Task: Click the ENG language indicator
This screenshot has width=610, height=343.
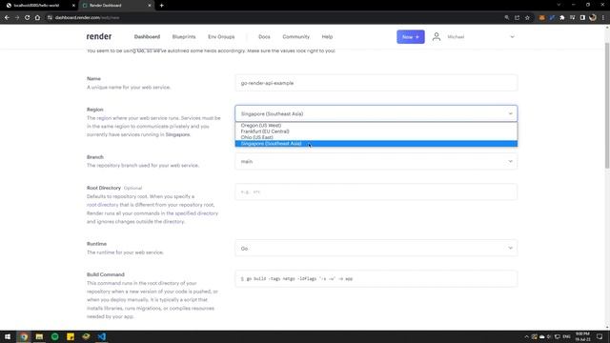Action: click(x=566, y=336)
